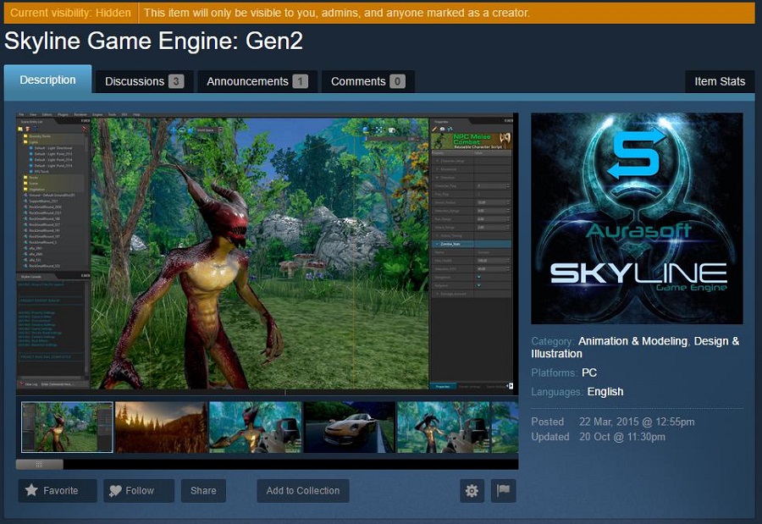Report the item with the flag icon
The width and height of the screenshot is (762, 524).
[504, 490]
